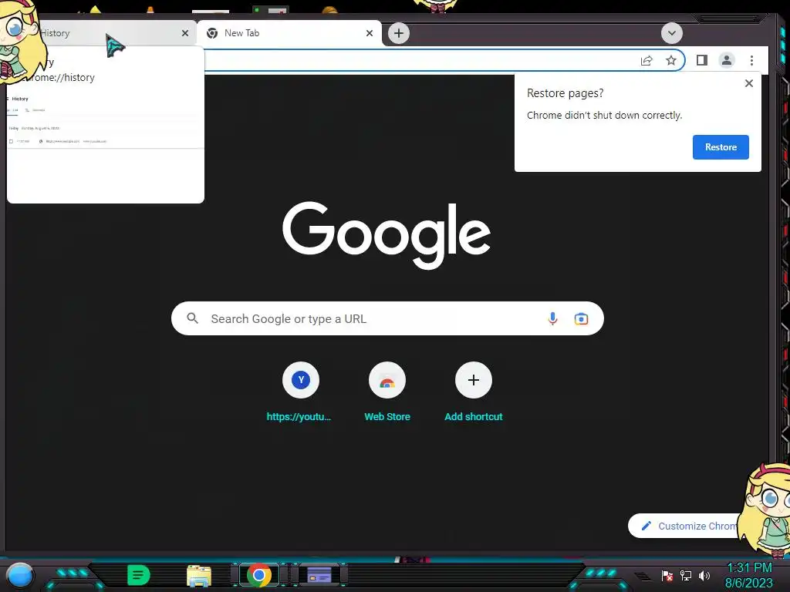
Task: Switch to the History tab
Action: coord(101,33)
